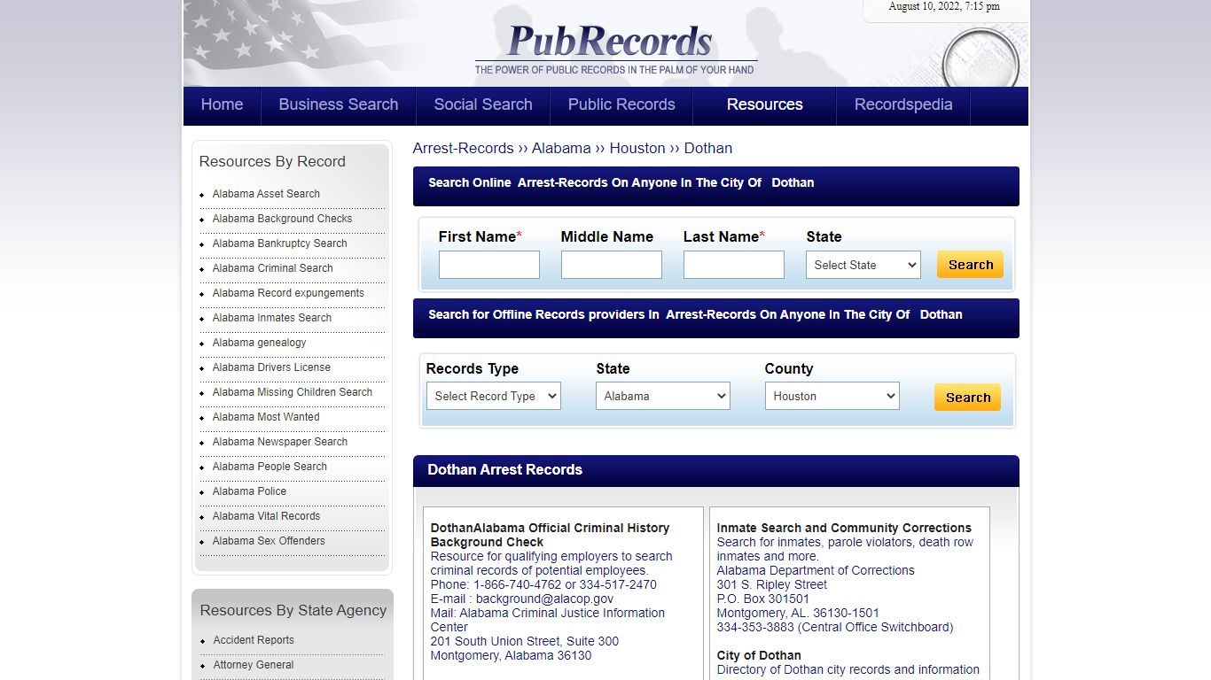The image size is (1211, 680).
Task: Open Alabama Newspaper Search link
Action: click(x=279, y=442)
